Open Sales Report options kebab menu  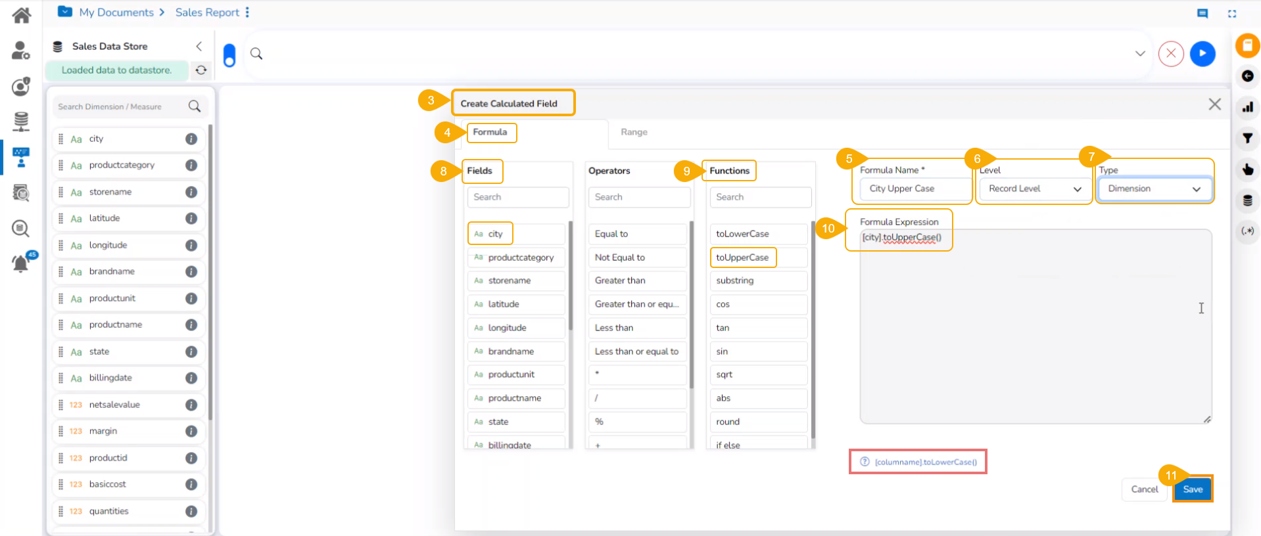click(x=247, y=12)
